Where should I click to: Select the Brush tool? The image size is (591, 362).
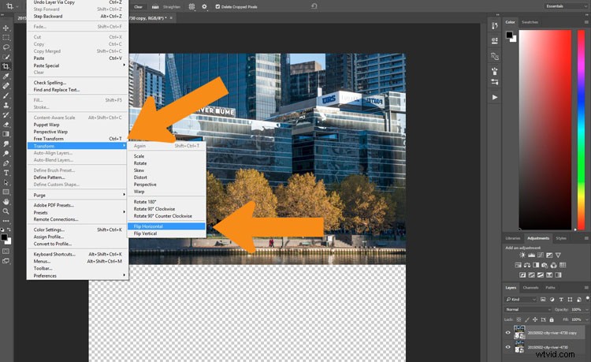6,95
